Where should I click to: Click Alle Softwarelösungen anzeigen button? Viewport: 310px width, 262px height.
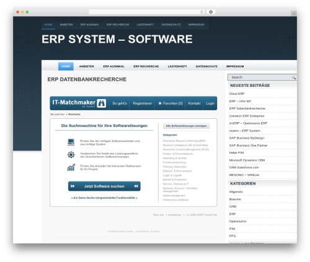coord(186,126)
